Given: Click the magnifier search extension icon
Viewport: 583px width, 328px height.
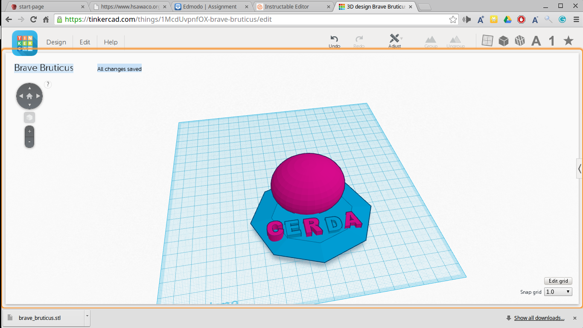Looking at the screenshot, I should [548, 20].
